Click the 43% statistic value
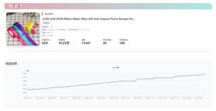This screenshot has width=216, height=111. (x=45, y=43)
